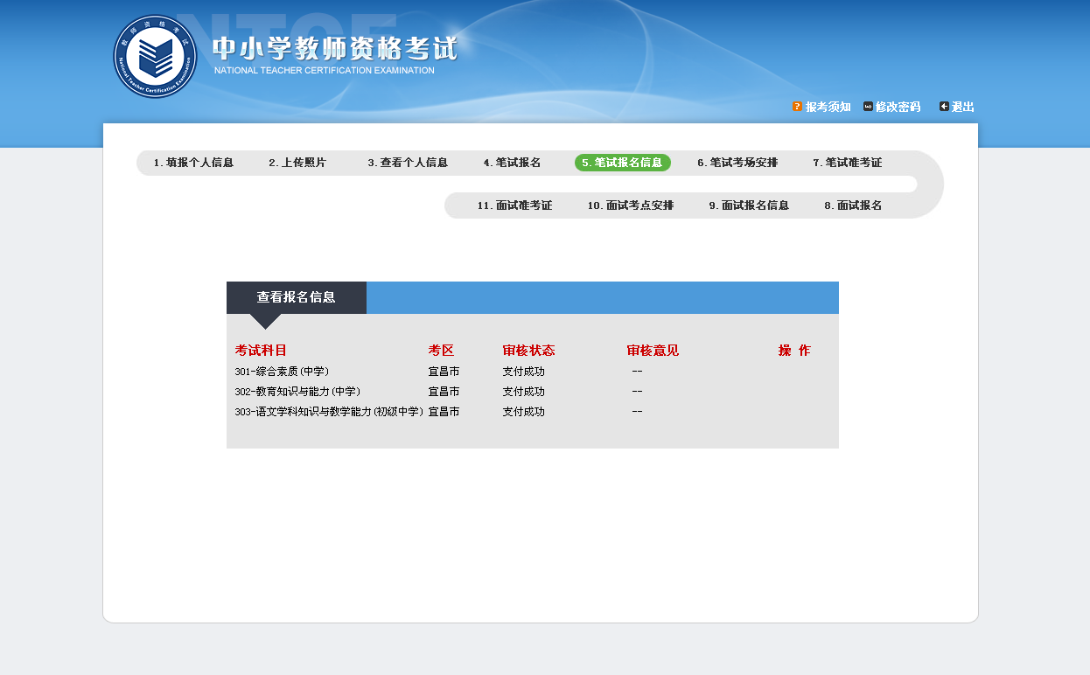Go to step 2 上传照片
The image size is (1090, 675).
297,163
